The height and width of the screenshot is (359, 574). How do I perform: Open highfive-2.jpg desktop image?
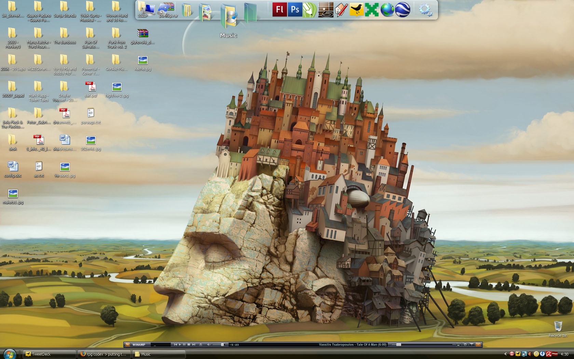(117, 90)
